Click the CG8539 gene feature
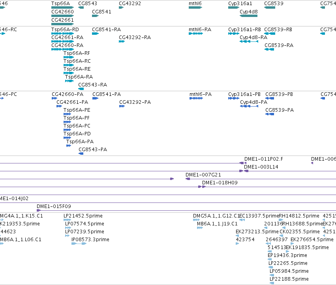Screen dimensions: 336x285 [x=270, y=7]
